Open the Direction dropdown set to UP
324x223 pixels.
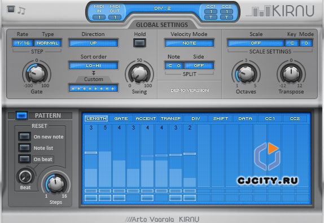click(x=93, y=43)
